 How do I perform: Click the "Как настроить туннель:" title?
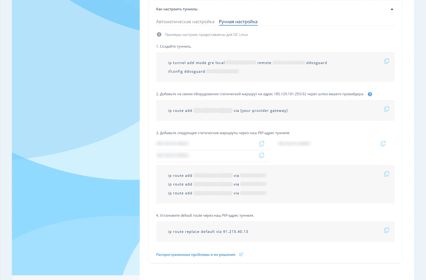[x=177, y=9]
